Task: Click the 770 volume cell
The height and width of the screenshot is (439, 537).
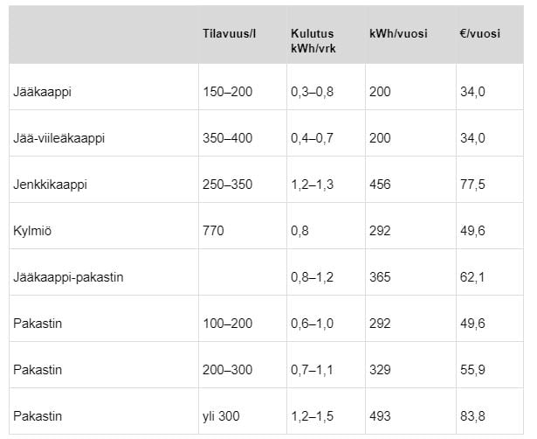Action: tap(213, 231)
